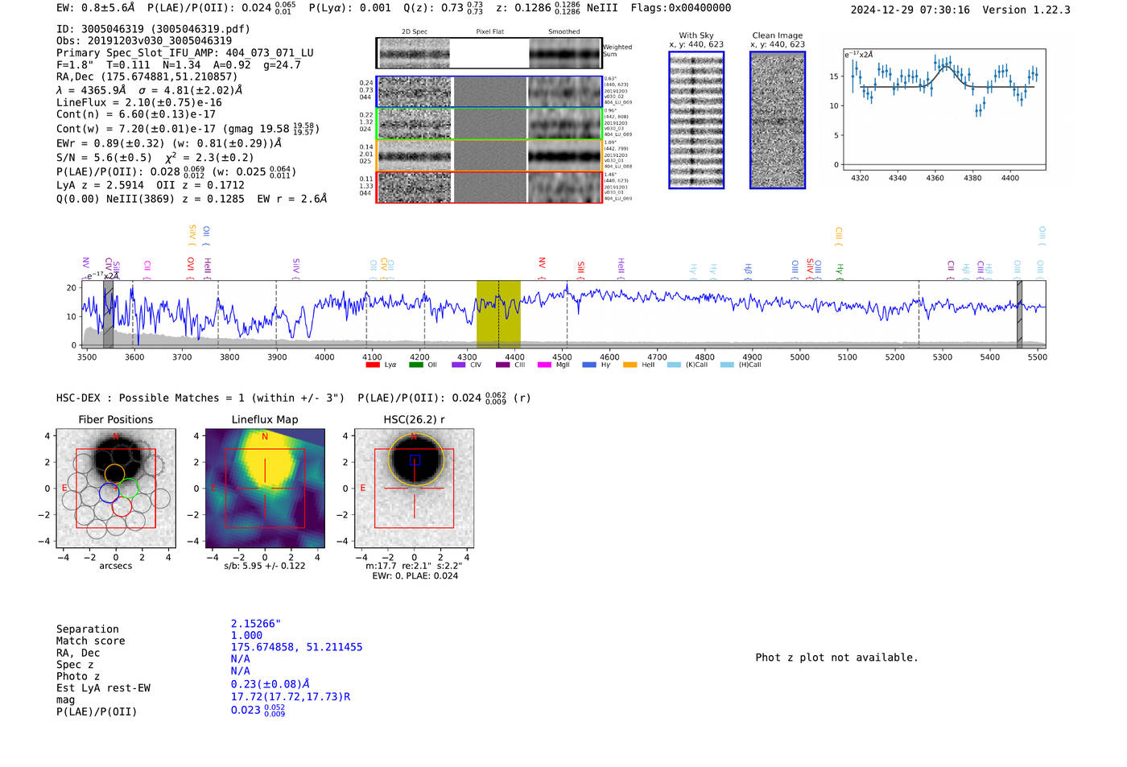This screenshot has width=1127, height=767.
Task: Click the gray hatched band near 3550 Å
Action: [108, 314]
